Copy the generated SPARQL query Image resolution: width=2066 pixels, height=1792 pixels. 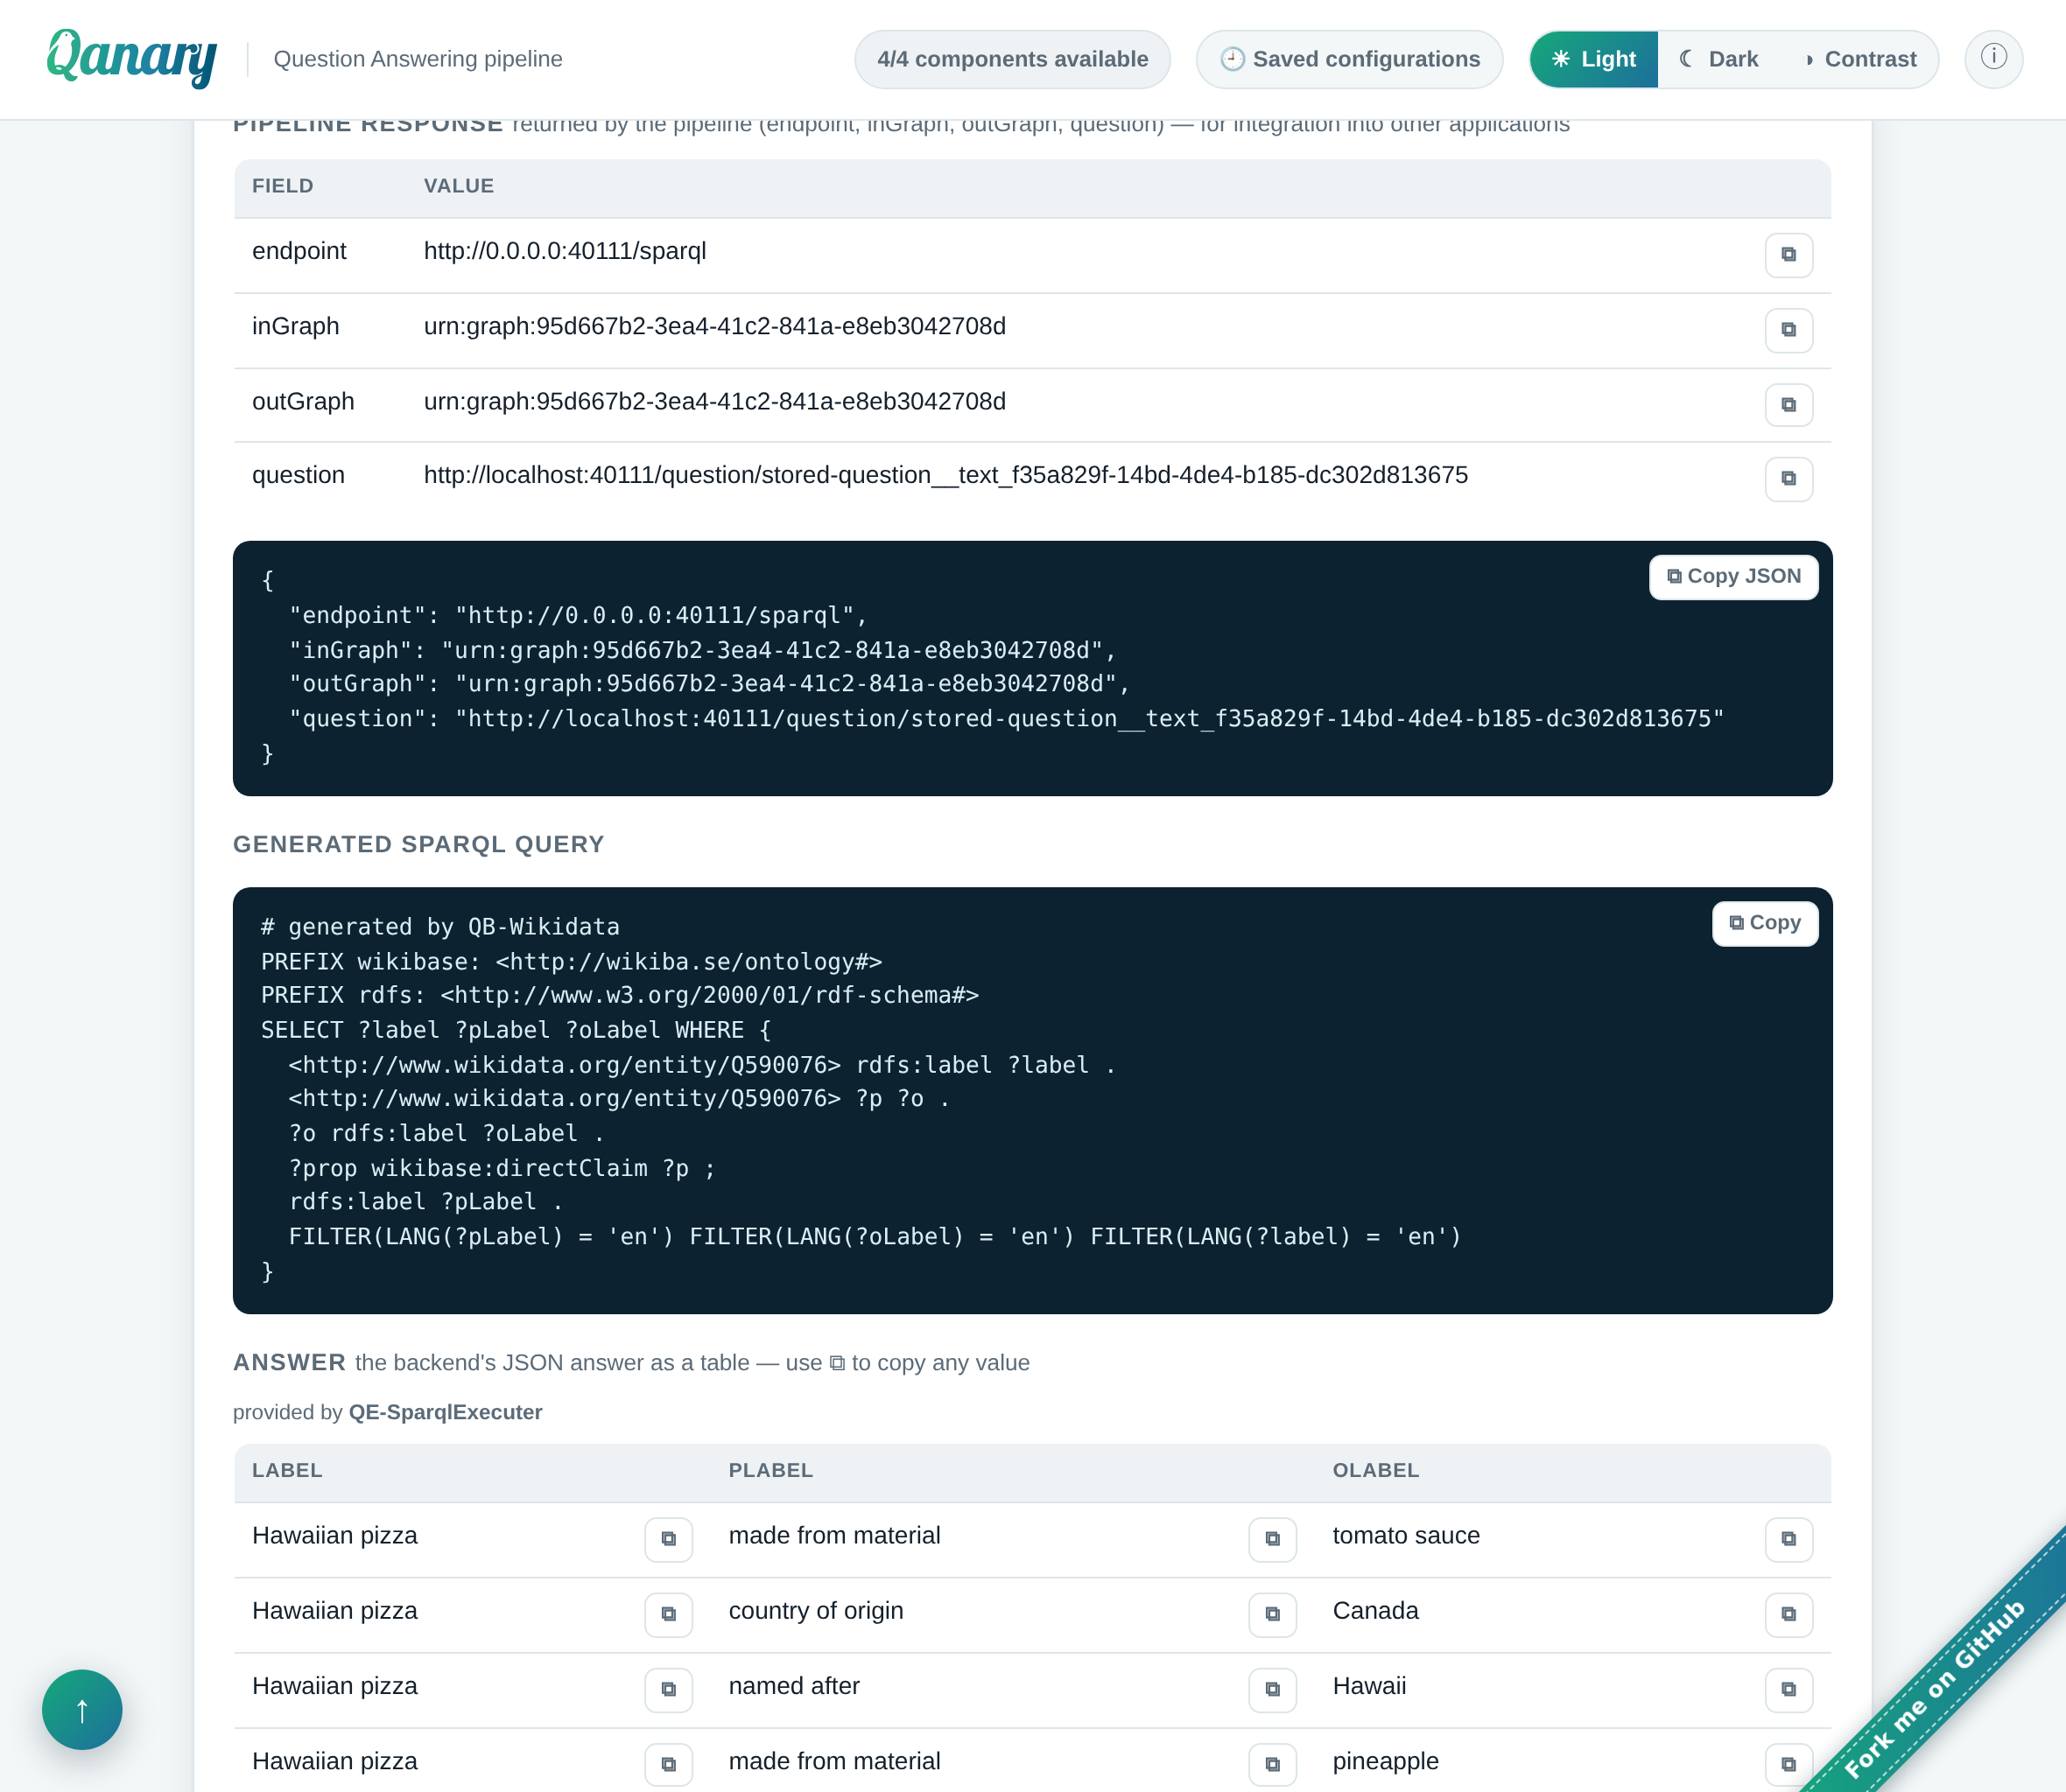(1765, 923)
